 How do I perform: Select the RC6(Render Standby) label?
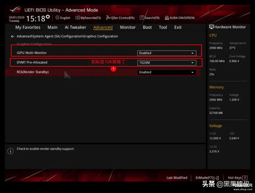[33, 72]
